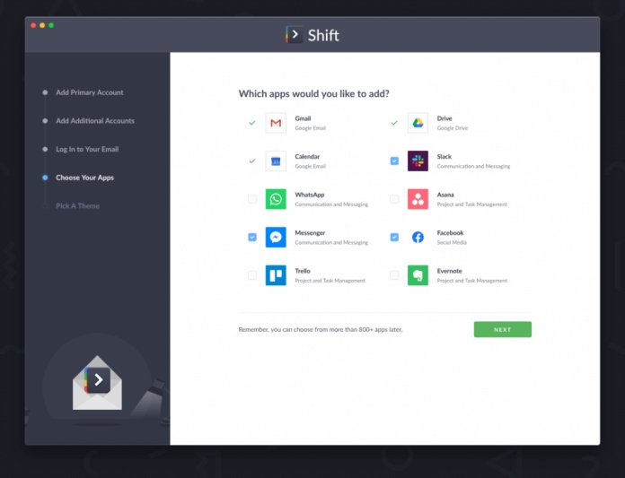Click the Gmail label text
The image size is (625, 478).
coord(303,118)
